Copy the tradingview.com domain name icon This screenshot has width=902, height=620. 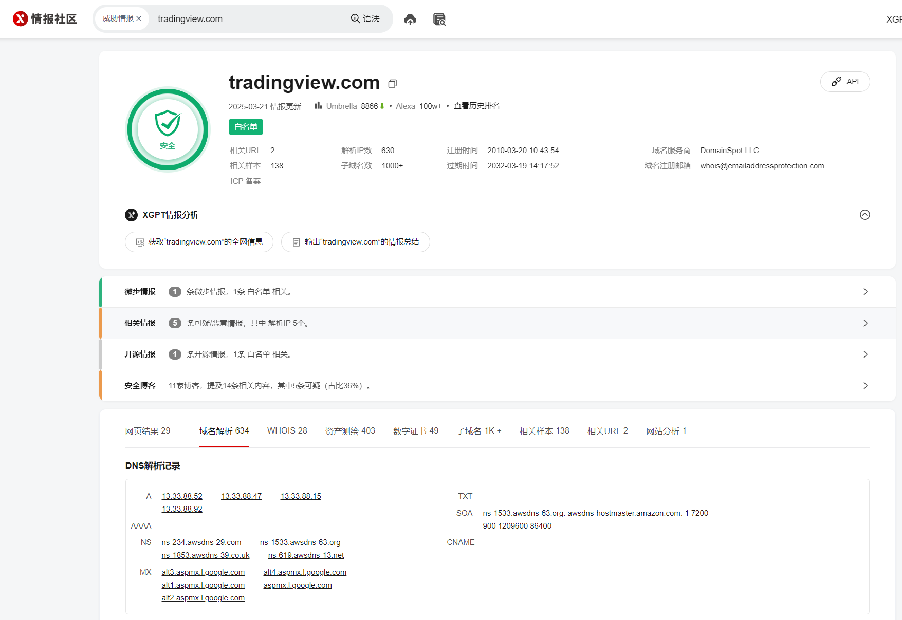[x=392, y=83]
